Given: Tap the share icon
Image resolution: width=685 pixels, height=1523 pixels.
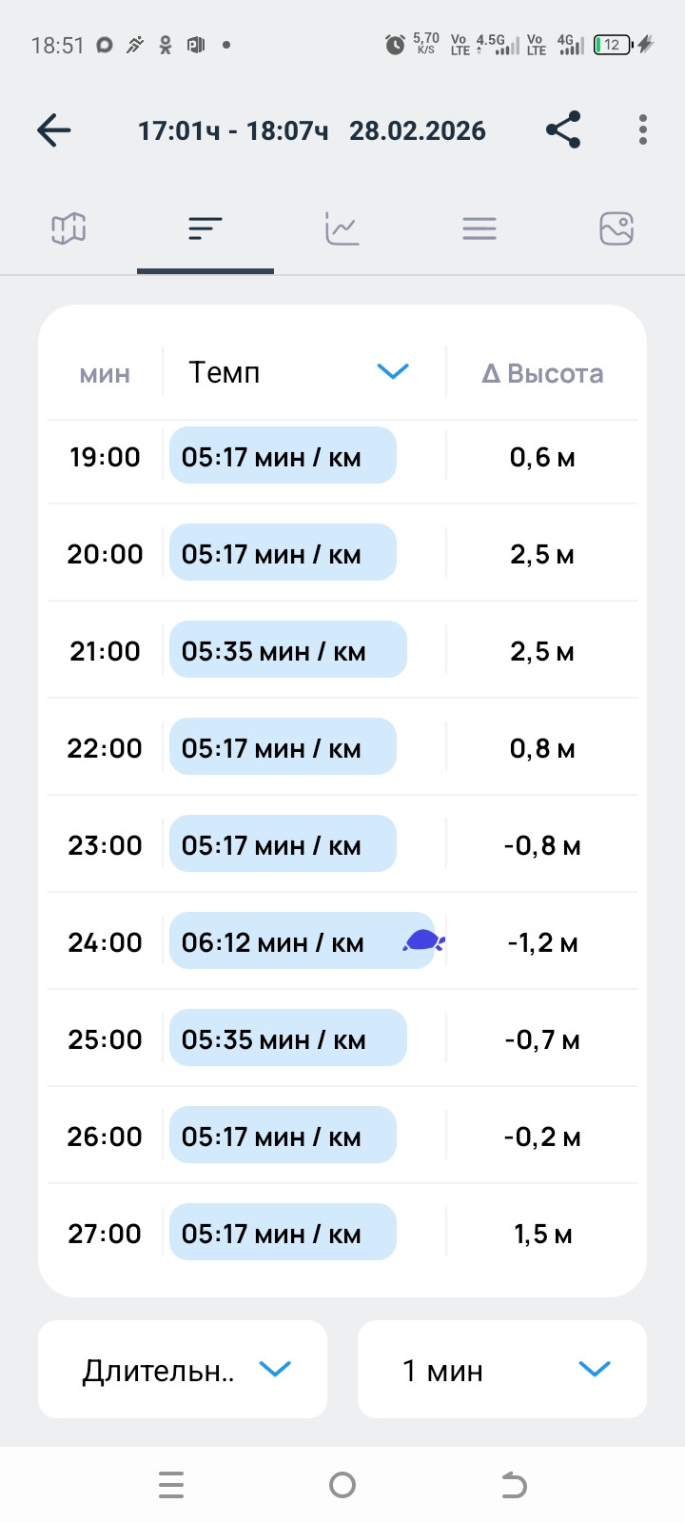Looking at the screenshot, I should (x=563, y=130).
